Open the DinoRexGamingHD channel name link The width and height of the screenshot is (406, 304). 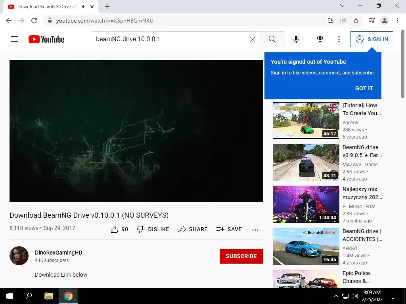[59, 253]
